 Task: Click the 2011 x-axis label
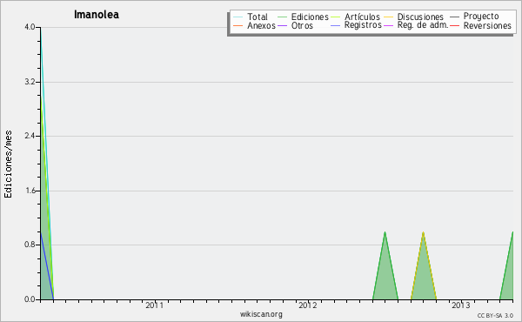point(155,305)
